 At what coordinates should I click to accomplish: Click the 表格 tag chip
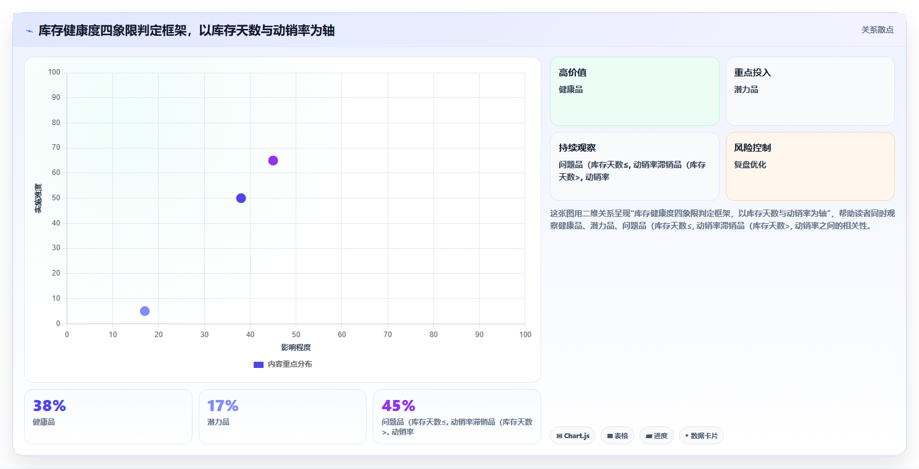[617, 436]
